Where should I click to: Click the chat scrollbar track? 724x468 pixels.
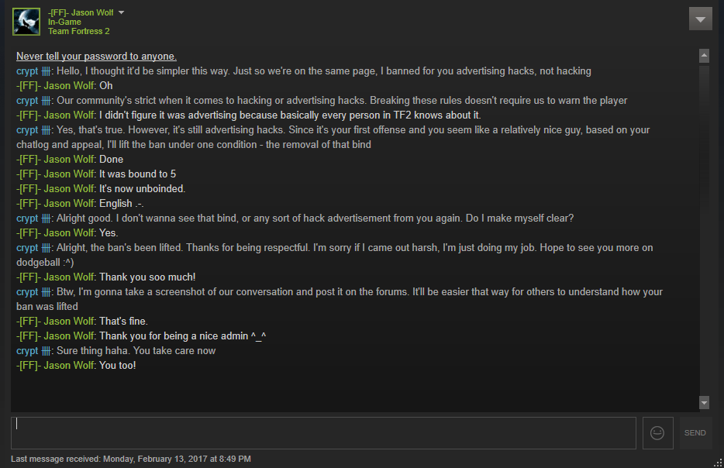[x=704, y=232]
